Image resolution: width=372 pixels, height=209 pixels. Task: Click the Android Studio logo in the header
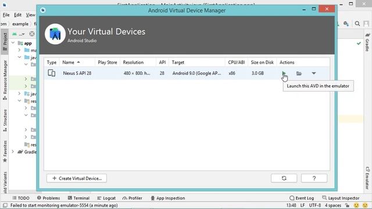[55, 34]
